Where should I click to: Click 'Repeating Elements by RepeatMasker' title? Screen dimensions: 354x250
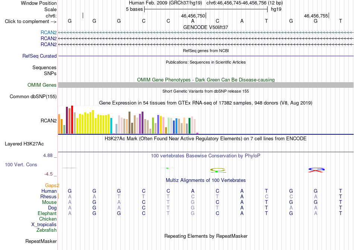pos(206,236)
